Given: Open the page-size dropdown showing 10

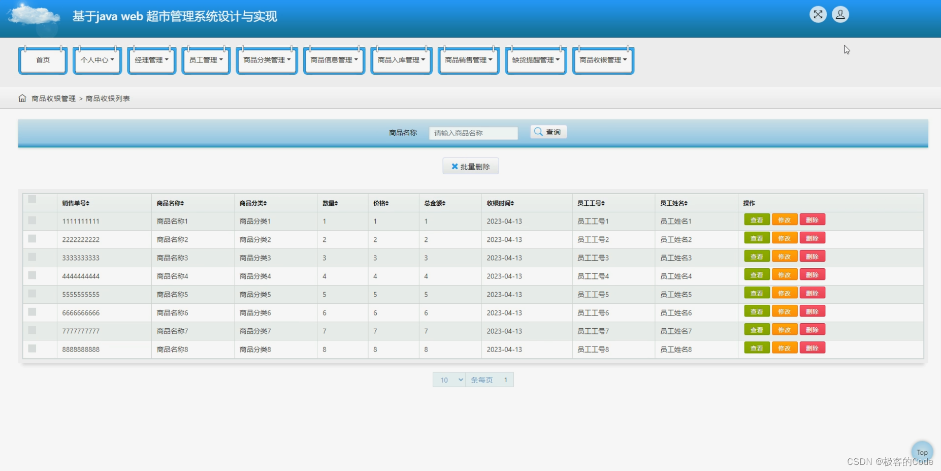Looking at the screenshot, I should 449,380.
